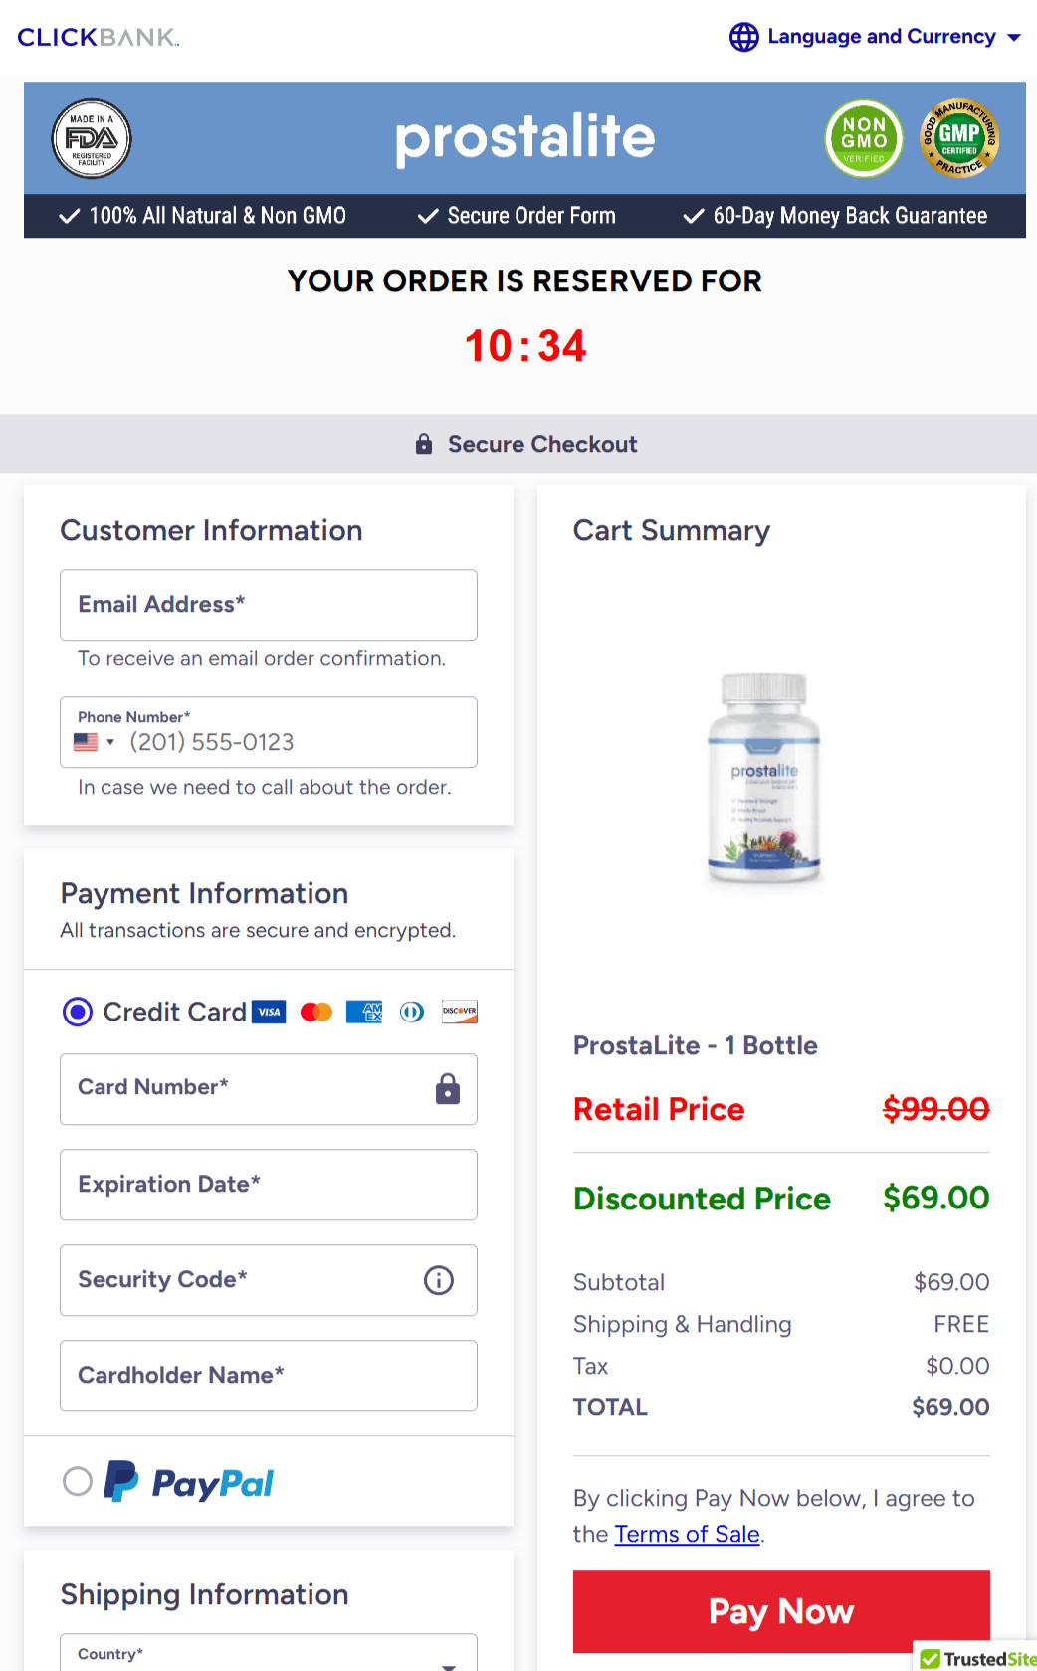Click the FDA registered facility badge

92,138
